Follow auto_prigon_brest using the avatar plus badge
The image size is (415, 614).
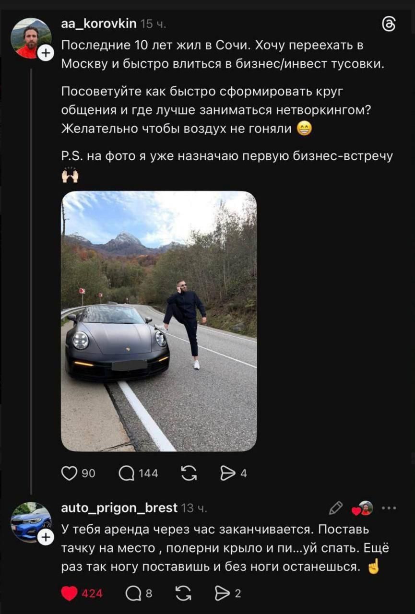pos(45,538)
